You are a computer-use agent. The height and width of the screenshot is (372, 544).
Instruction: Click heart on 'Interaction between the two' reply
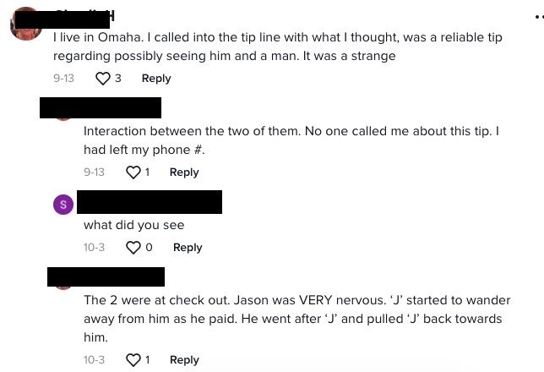point(133,172)
